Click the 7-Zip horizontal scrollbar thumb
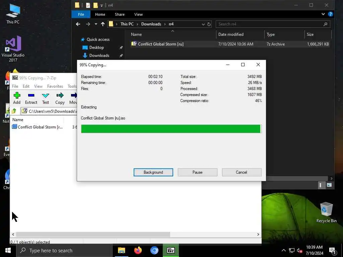The width and height of the screenshot is (343, 257). pos(93,234)
